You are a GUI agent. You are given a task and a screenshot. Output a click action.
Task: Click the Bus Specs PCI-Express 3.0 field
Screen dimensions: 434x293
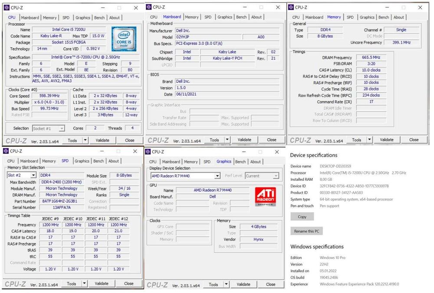pos(227,43)
